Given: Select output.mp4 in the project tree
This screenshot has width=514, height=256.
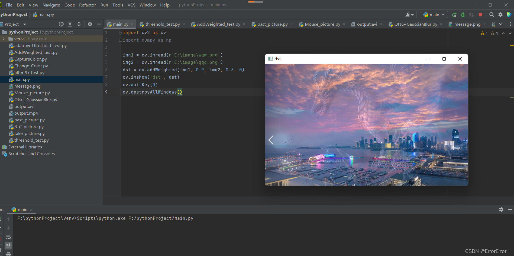Looking at the screenshot, I should pyautogui.click(x=26, y=113).
